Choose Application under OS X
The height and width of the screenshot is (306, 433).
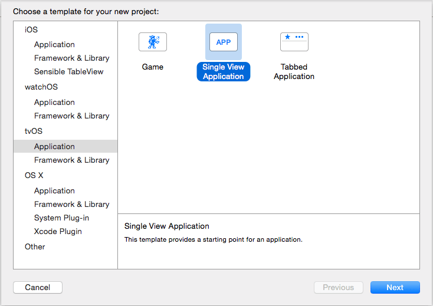click(54, 190)
